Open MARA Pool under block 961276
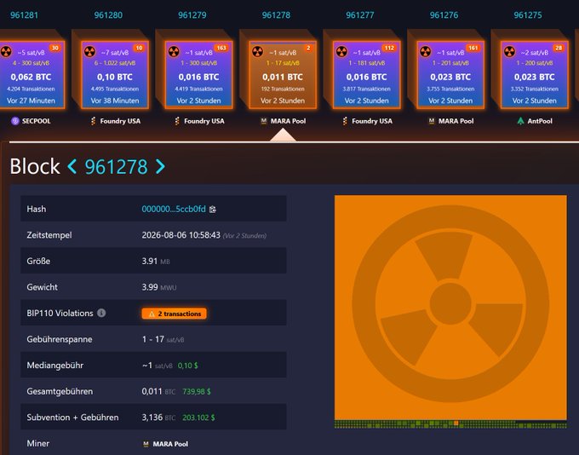The image size is (579, 455). [x=451, y=121]
